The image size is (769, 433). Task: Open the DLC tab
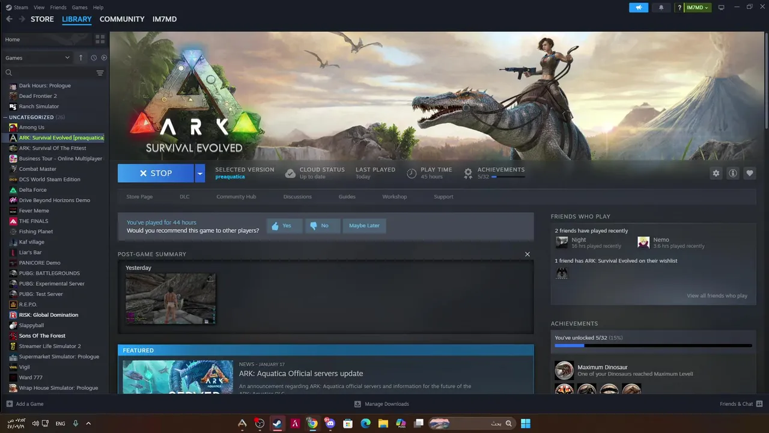click(184, 197)
